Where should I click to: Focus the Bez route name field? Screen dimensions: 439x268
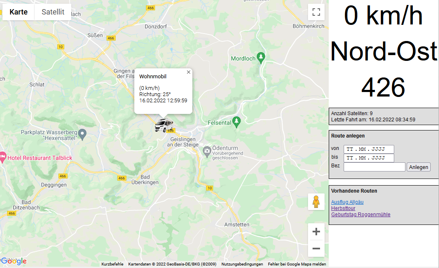tap(374, 167)
